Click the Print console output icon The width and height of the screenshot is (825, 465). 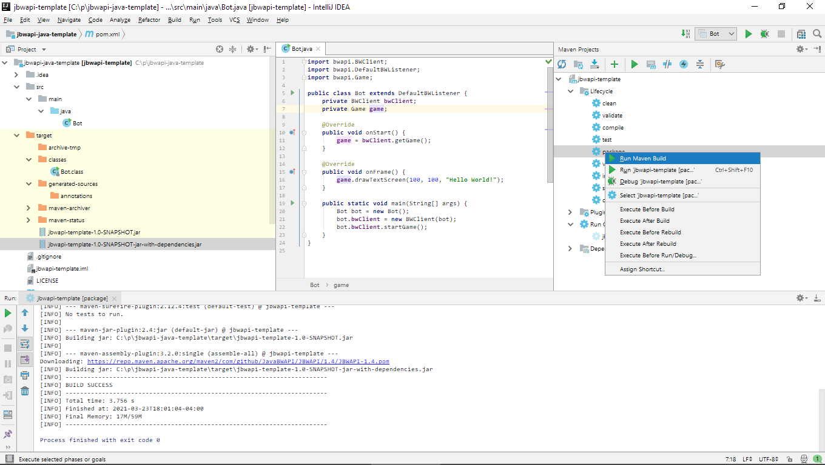click(25, 375)
